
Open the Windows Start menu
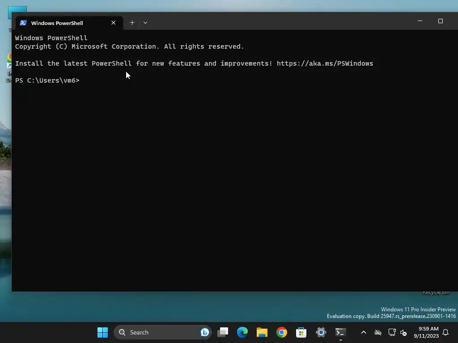102,332
